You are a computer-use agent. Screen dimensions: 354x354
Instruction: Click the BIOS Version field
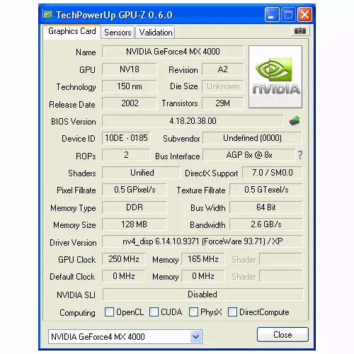pos(193,121)
